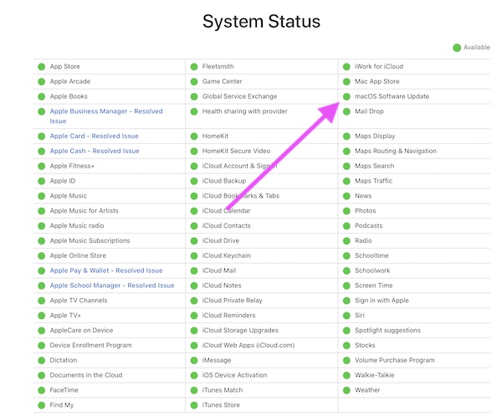
Task: Click the status dot next to macOS Software Update
Action: point(346,96)
